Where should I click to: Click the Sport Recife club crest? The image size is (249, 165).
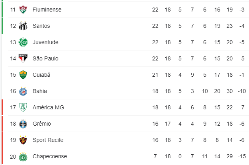23,140
